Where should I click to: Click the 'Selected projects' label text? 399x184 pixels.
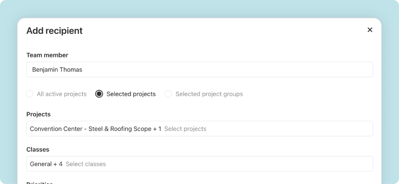click(x=131, y=94)
